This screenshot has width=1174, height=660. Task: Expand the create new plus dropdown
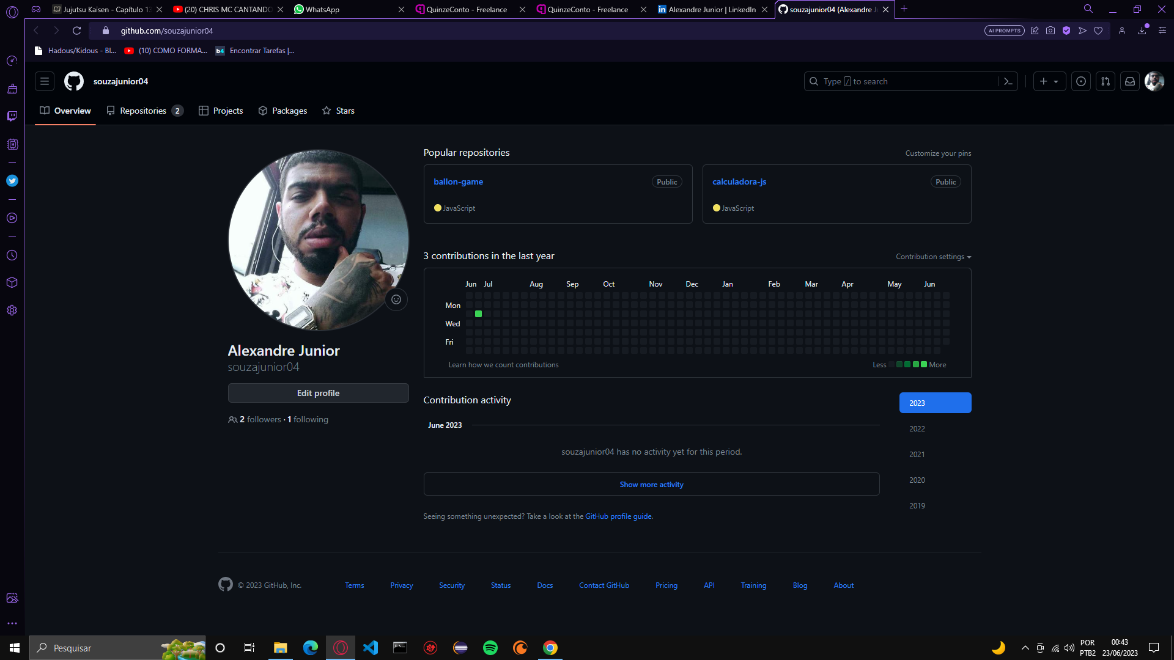point(1049,81)
